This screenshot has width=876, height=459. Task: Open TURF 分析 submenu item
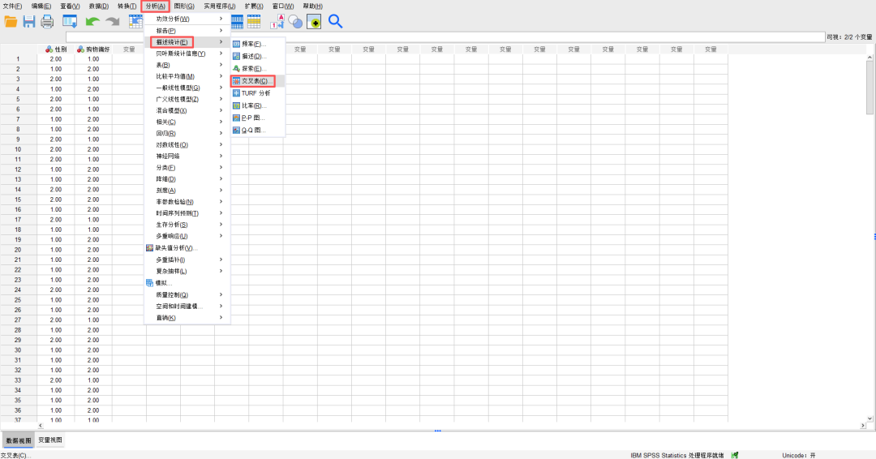pos(258,93)
